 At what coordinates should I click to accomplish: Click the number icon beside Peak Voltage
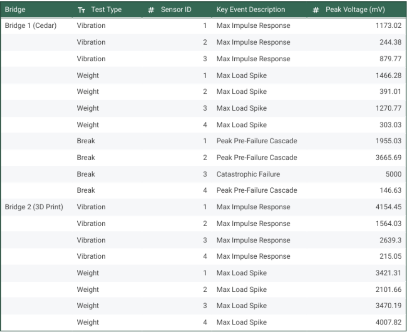pos(316,10)
